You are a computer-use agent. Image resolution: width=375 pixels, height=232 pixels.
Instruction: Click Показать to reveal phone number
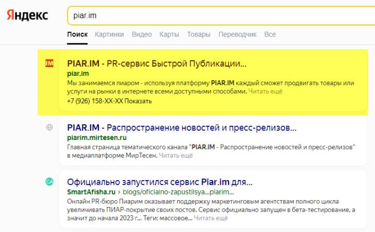pos(138,101)
